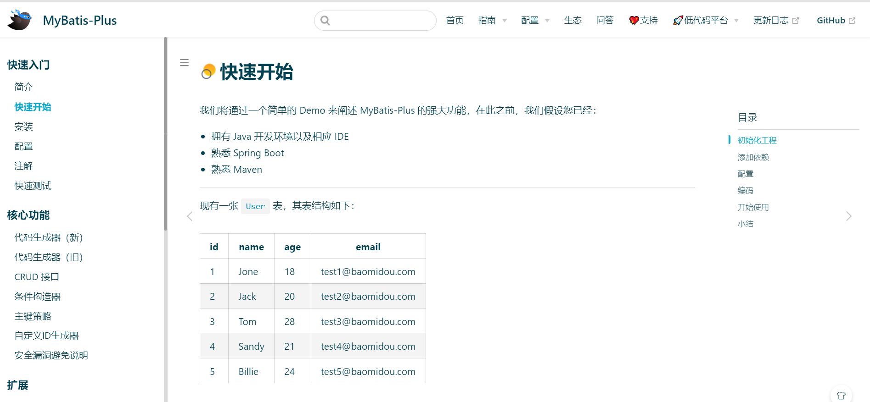Go to previous page arrow

coord(190,216)
